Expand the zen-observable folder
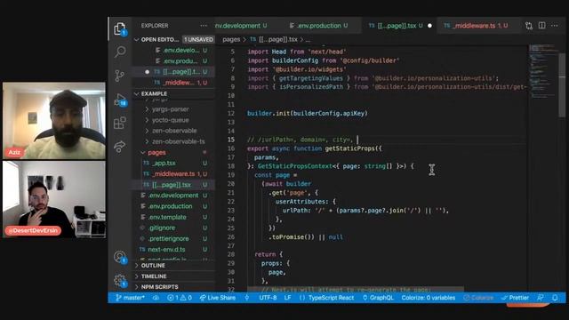 coord(174,131)
